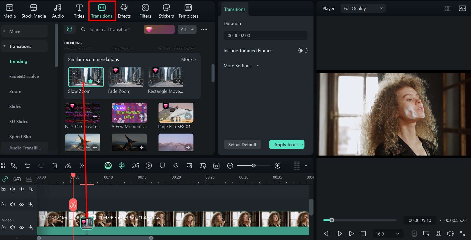Click More link in Similar recommendations
Viewport: 471px width, 240px height.
(x=188, y=59)
